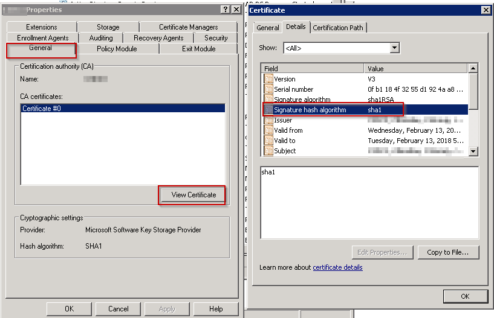Click the Version field icon
The height and width of the screenshot is (318, 494).
[x=268, y=79]
